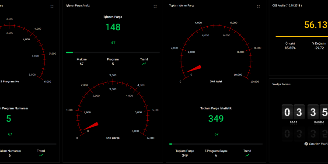The height and width of the screenshot is (164, 328).
Task: Select the OEE Analiz ( 10.10.2018 ) title
Action: point(287,6)
